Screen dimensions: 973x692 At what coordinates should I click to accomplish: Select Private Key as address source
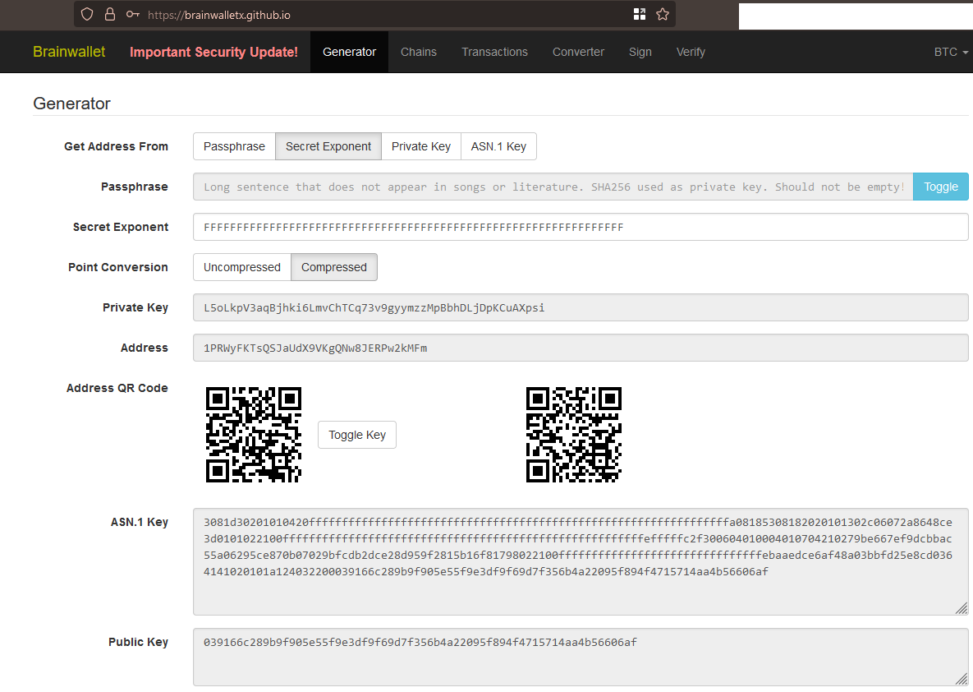(420, 146)
